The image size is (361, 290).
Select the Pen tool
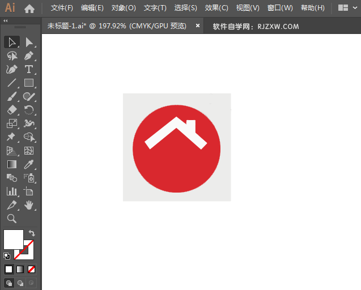[29, 56]
